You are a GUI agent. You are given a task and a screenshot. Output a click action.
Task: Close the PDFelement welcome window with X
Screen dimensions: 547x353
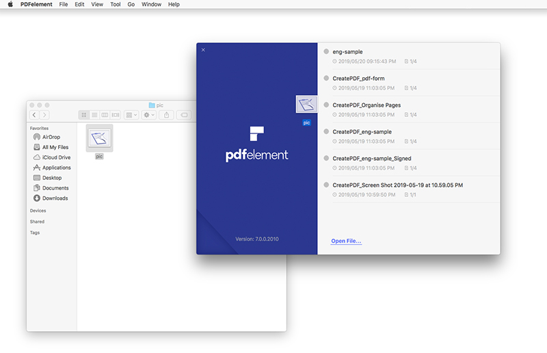pyautogui.click(x=203, y=49)
